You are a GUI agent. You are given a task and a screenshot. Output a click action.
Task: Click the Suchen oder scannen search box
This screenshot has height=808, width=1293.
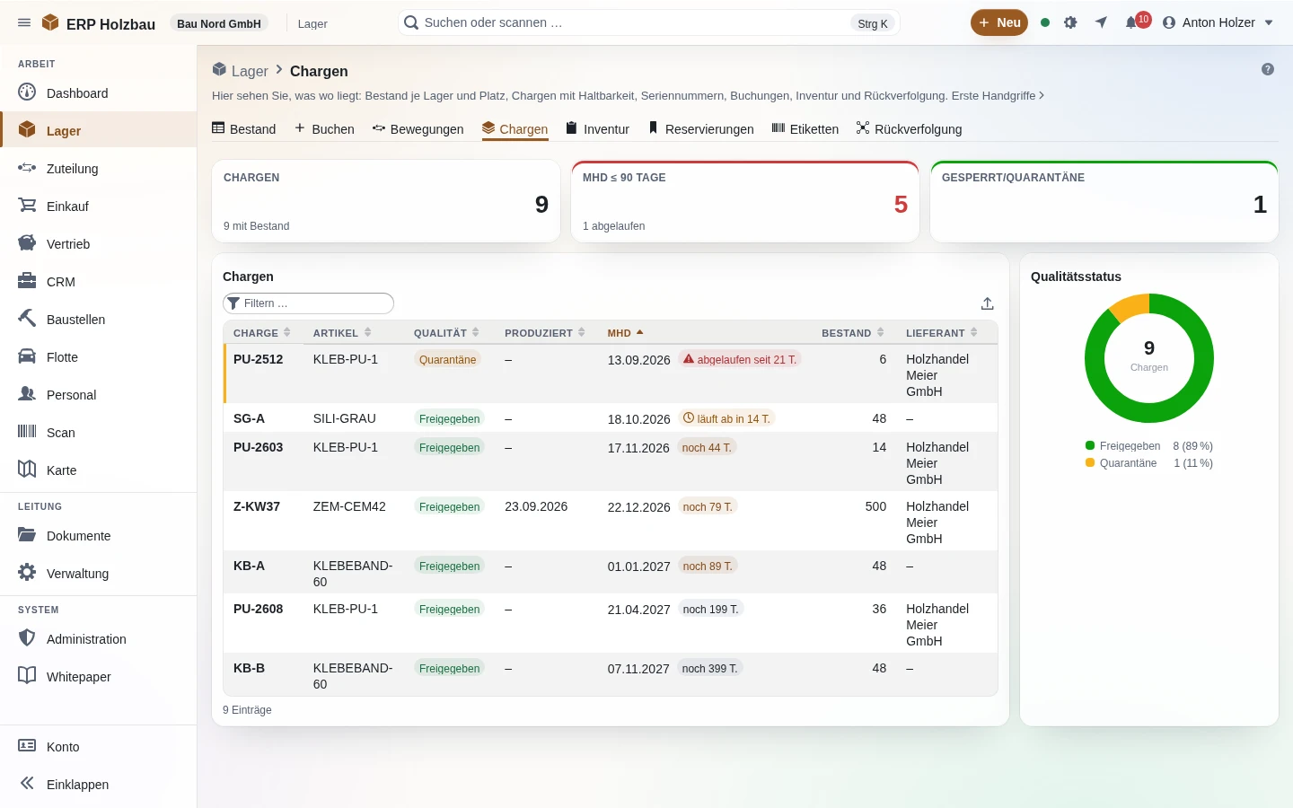pos(648,22)
